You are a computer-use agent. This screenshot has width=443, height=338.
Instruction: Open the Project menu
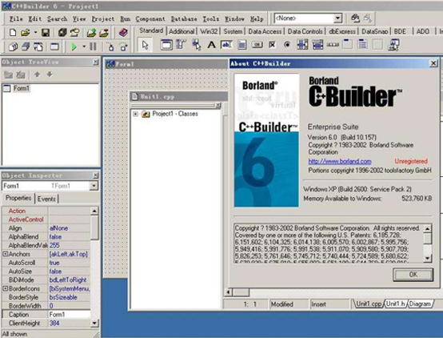[103, 19]
